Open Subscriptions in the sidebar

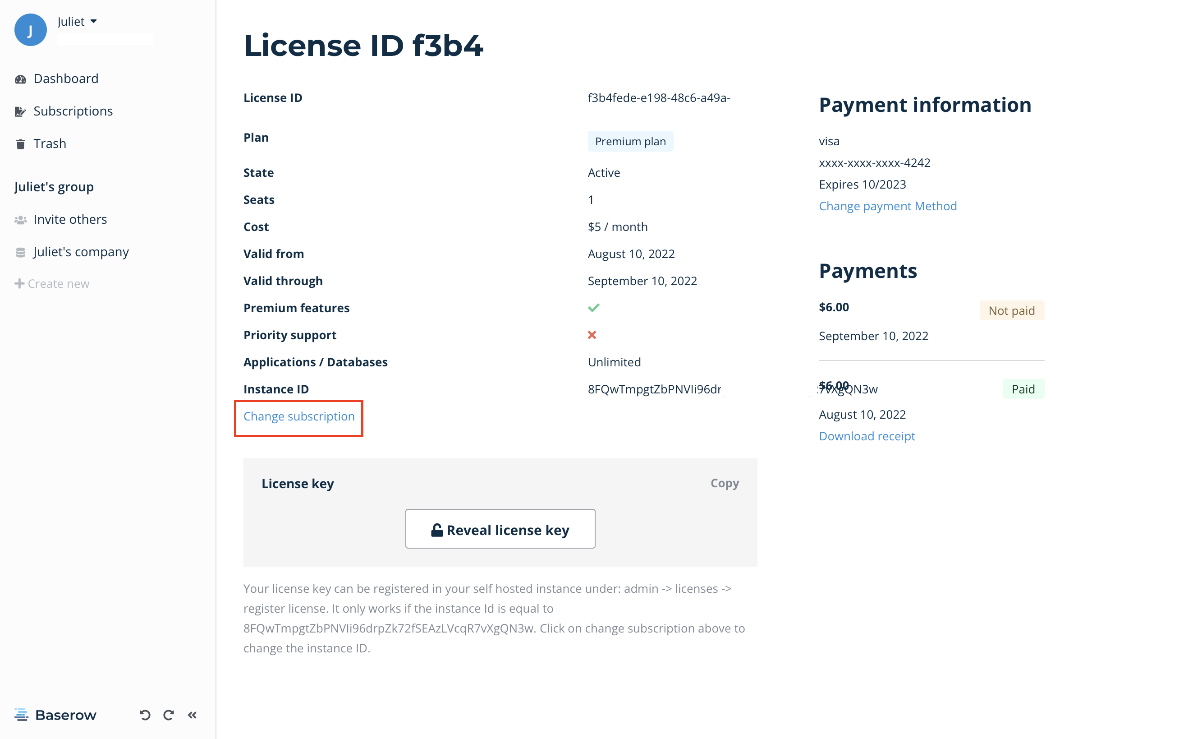[x=73, y=111]
